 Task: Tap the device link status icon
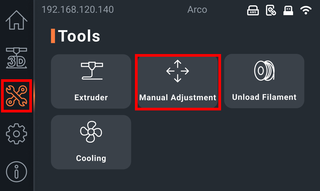(271, 11)
